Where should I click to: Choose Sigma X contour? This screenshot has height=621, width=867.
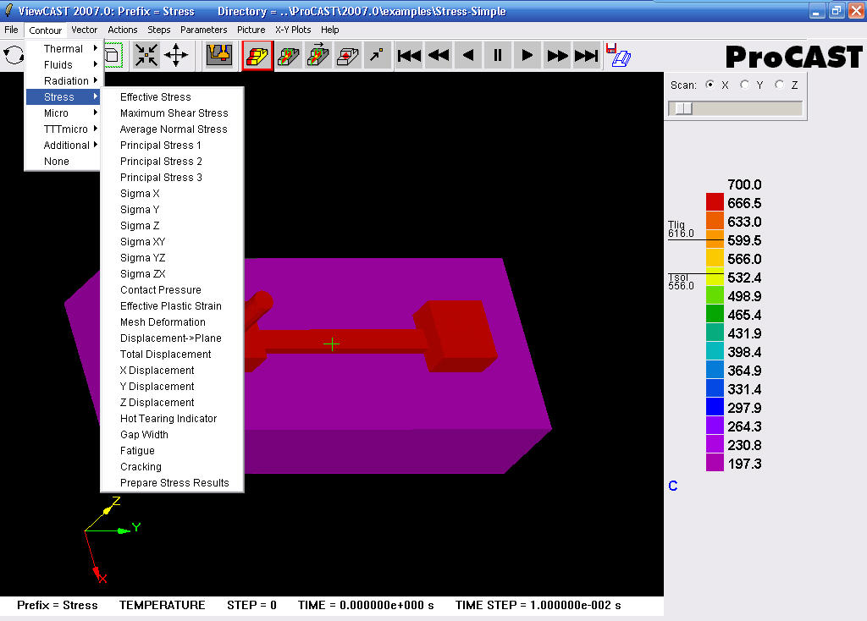172,193
